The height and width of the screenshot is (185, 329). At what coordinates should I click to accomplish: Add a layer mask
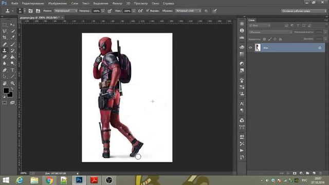pos(295,173)
